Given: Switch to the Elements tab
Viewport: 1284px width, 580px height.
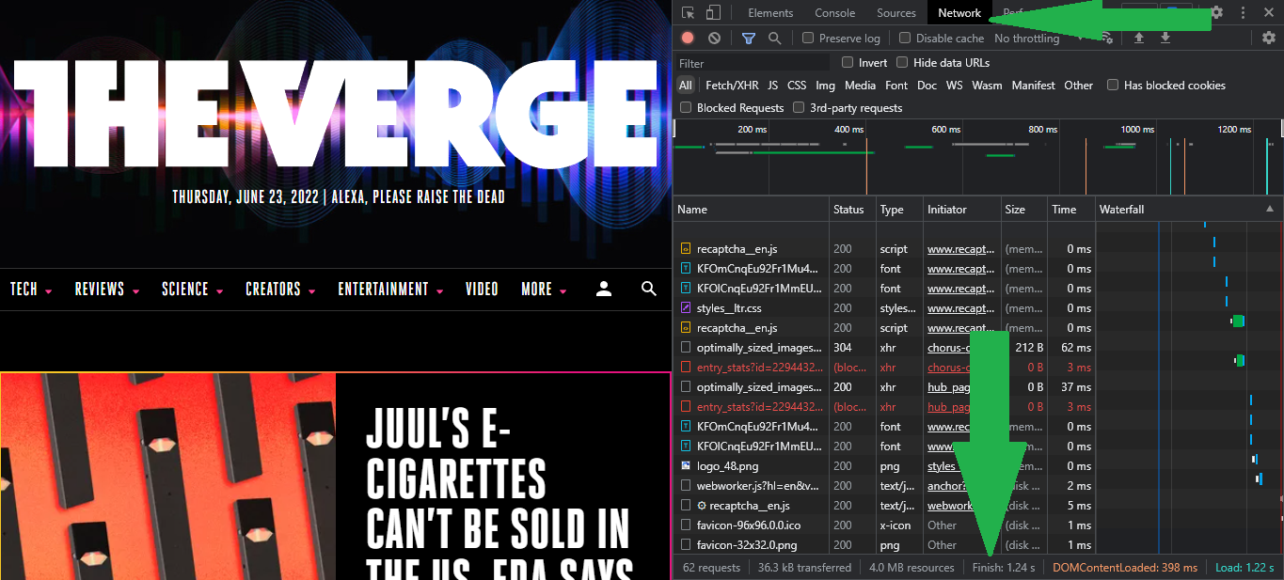Looking at the screenshot, I should click(x=770, y=13).
